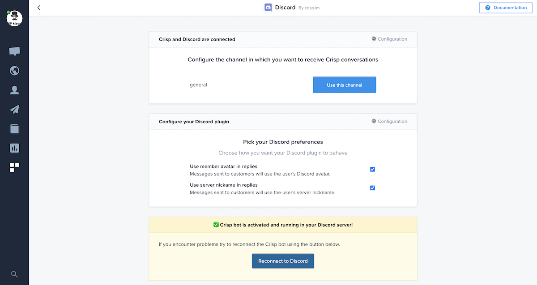
Task: Click the workspace avatar at top left
Action: pos(14,18)
